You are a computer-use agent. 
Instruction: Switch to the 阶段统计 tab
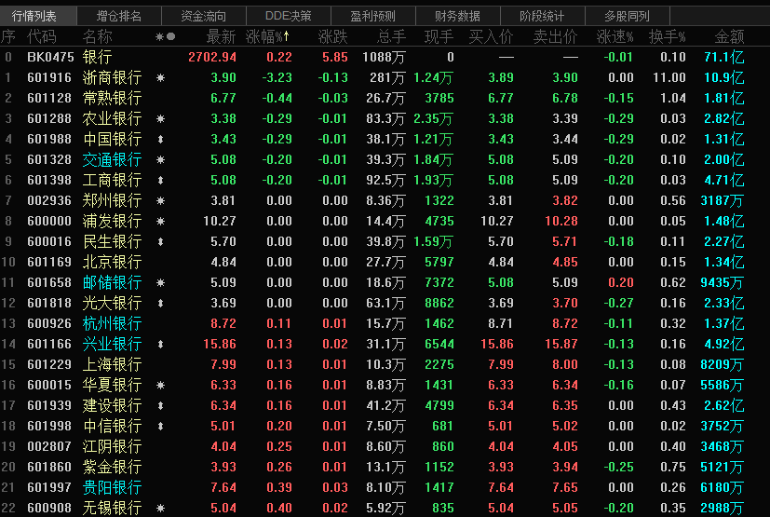tap(542, 16)
